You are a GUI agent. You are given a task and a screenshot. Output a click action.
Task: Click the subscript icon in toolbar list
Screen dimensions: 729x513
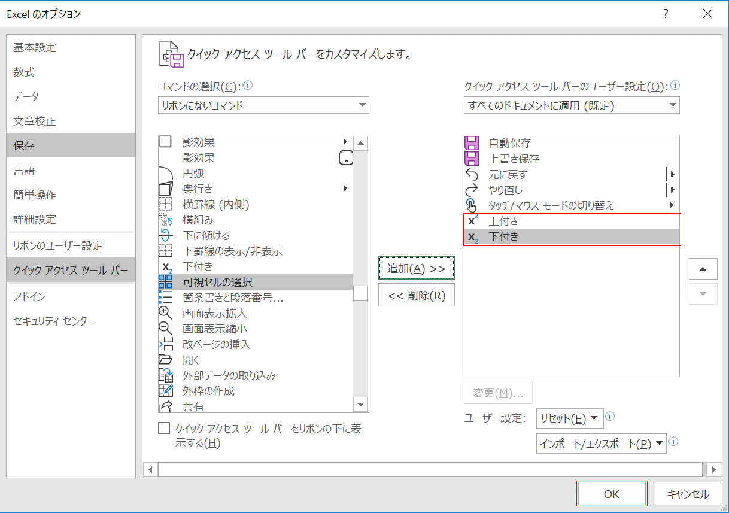click(x=472, y=237)
